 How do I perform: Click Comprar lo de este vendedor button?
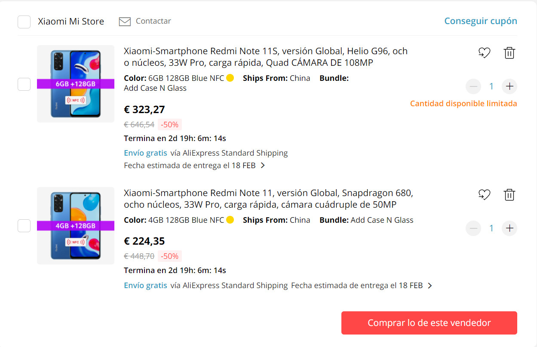[x=429, y=323]
